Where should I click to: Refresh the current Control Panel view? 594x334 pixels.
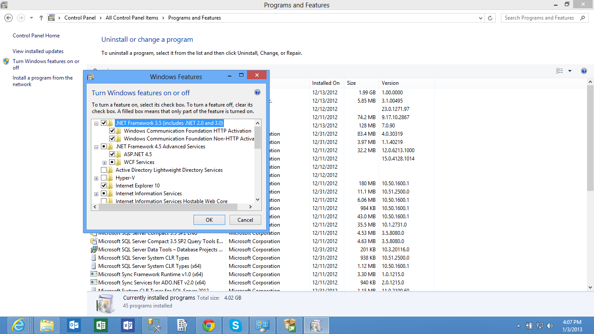click(x=491, y=18)
